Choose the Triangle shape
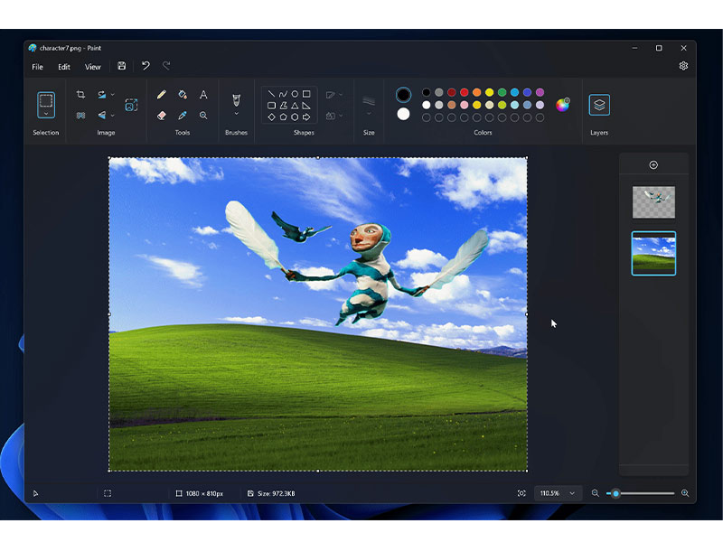 295,106
